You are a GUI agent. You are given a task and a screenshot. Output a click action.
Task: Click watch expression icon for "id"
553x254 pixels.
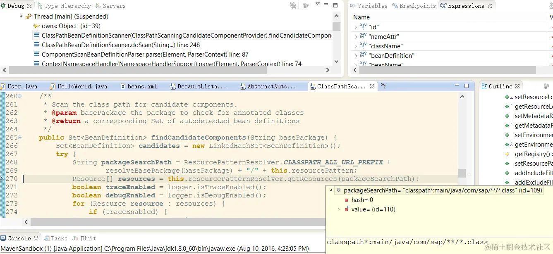point(363,27)
